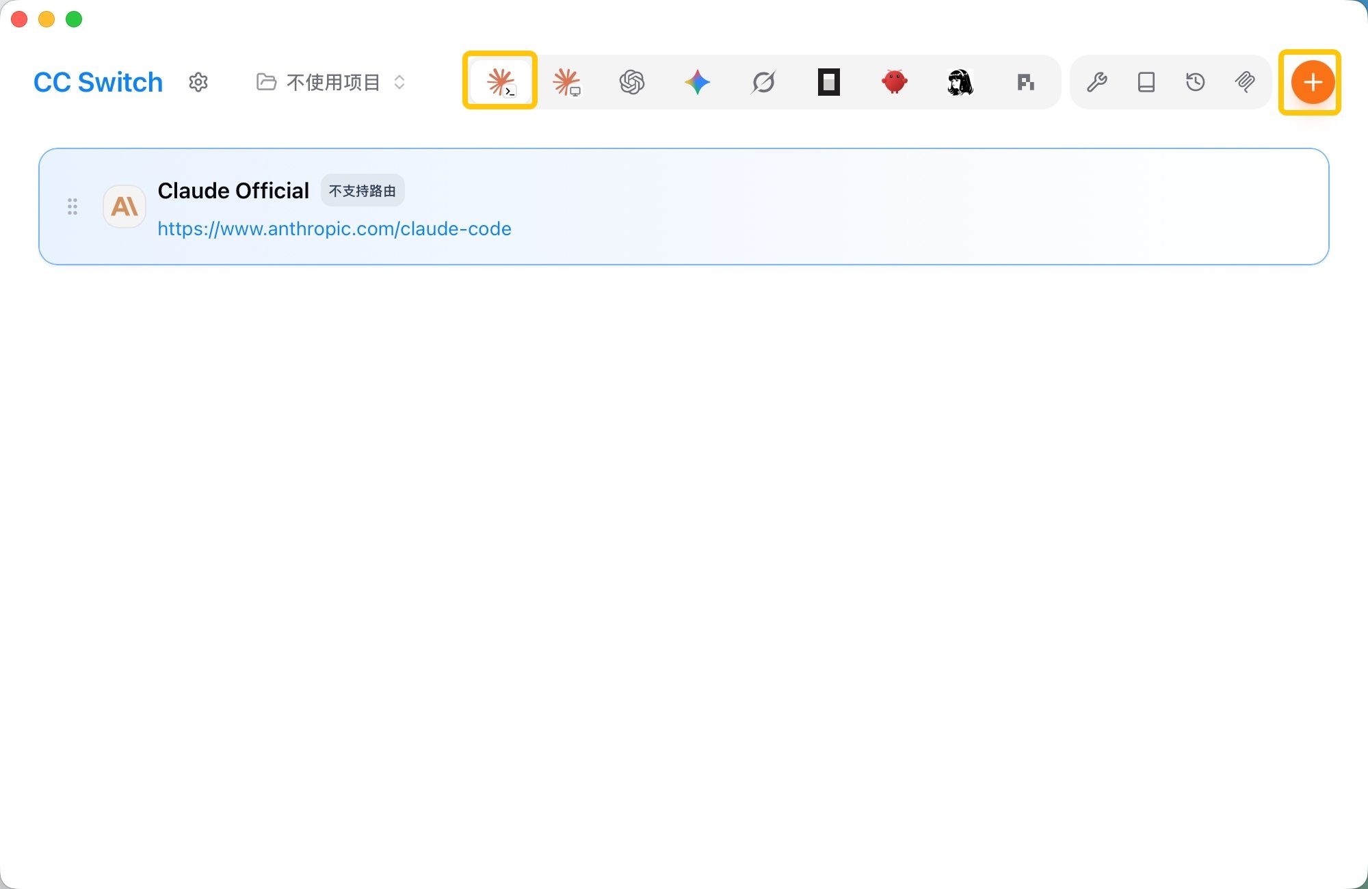Click the Anthropic logo on Claude Official
The width and height of the screenshot is (1368, 889).
coord(124,207)
